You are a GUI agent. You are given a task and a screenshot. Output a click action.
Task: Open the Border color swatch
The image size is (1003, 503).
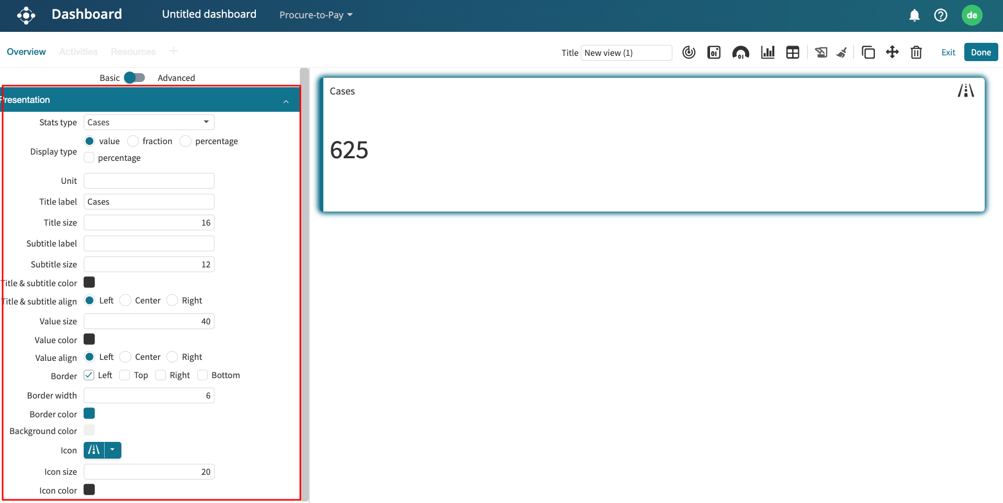click(89, 414)
